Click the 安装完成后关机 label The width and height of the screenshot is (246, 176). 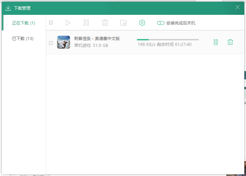181,23
